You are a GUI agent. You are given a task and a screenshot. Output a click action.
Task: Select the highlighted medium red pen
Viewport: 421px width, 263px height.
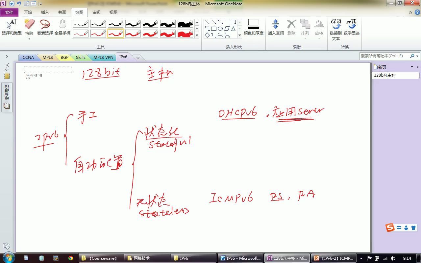pyautogui.click(x=115, y=34)
